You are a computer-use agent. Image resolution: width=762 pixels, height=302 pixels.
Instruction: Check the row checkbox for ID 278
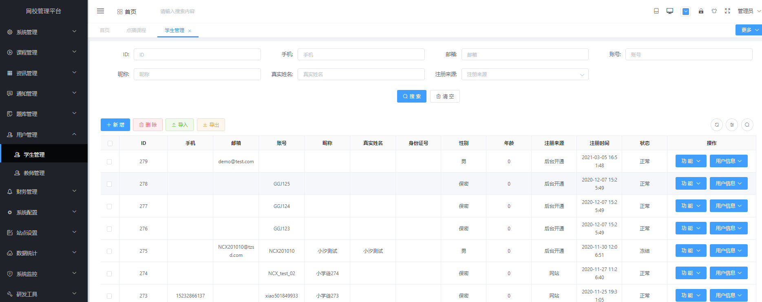[109, 184]
